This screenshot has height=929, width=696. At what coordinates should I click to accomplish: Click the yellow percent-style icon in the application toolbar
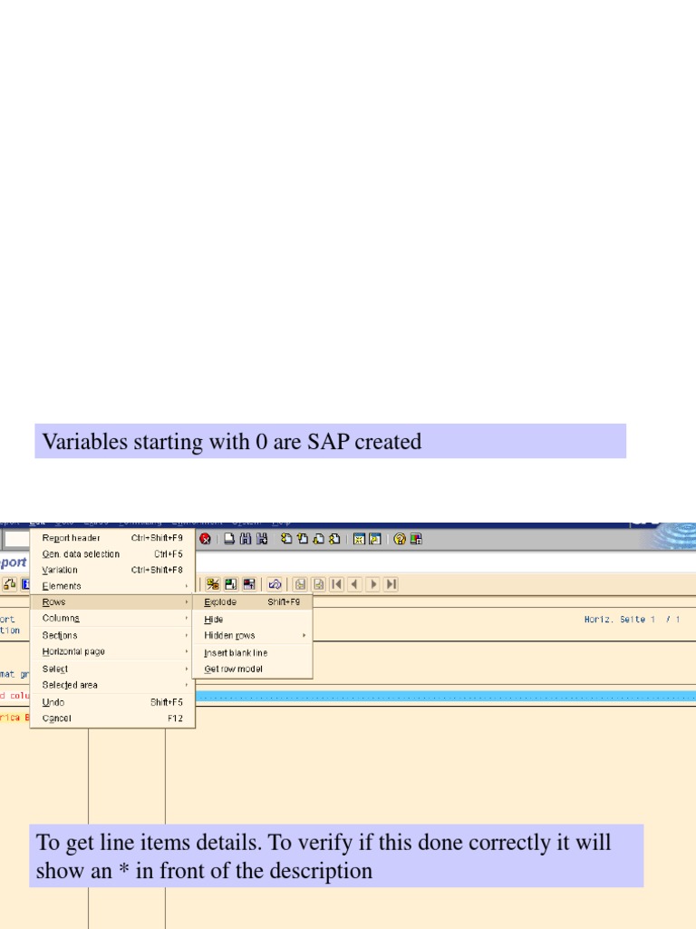213,584
